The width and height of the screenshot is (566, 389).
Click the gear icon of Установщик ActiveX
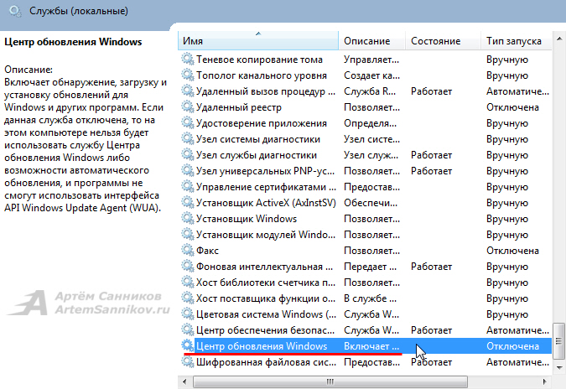coord(187,202)
